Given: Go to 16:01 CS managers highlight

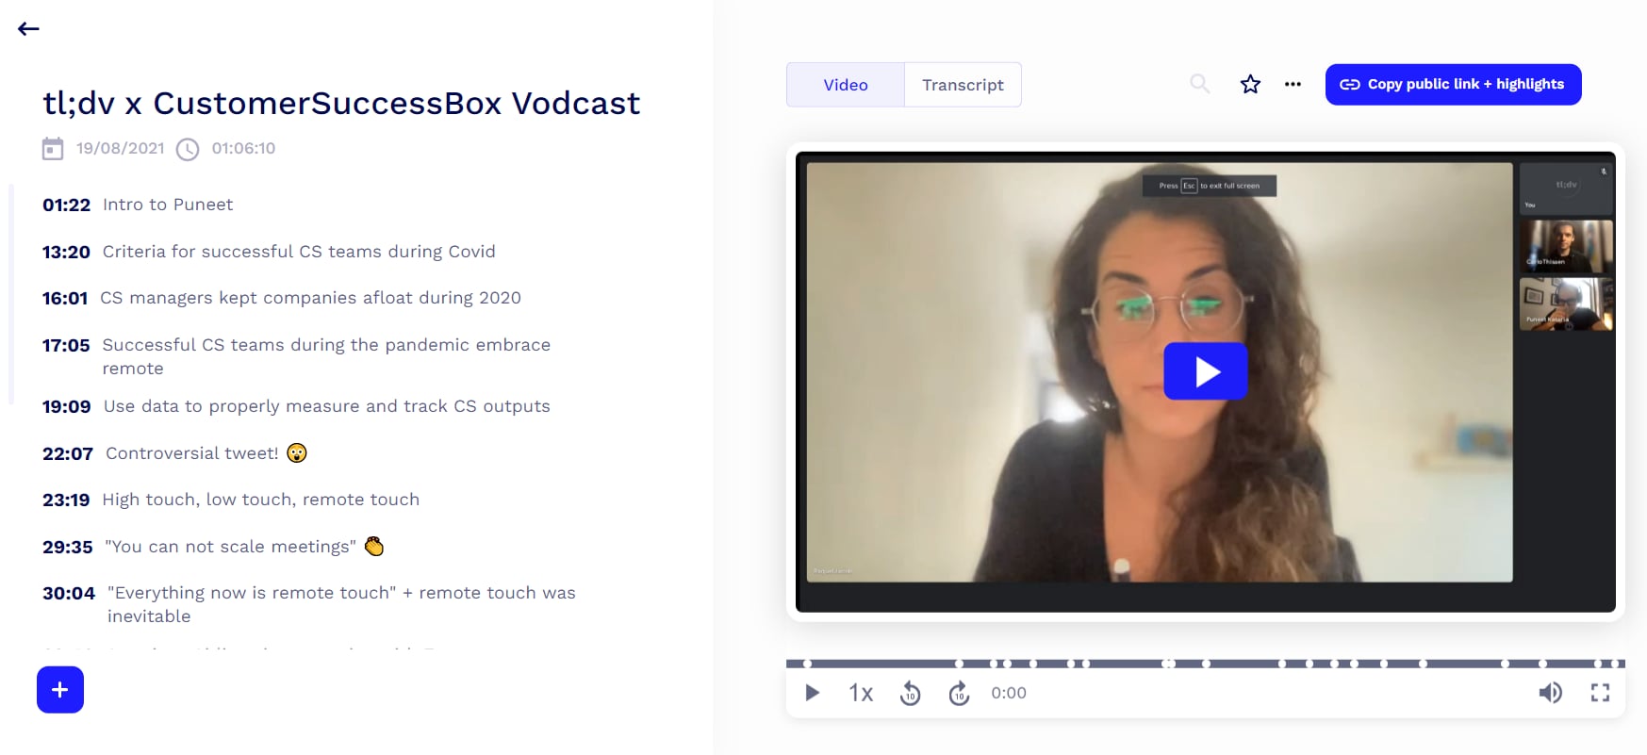Looking at the screenshot, I should (281, 298).
